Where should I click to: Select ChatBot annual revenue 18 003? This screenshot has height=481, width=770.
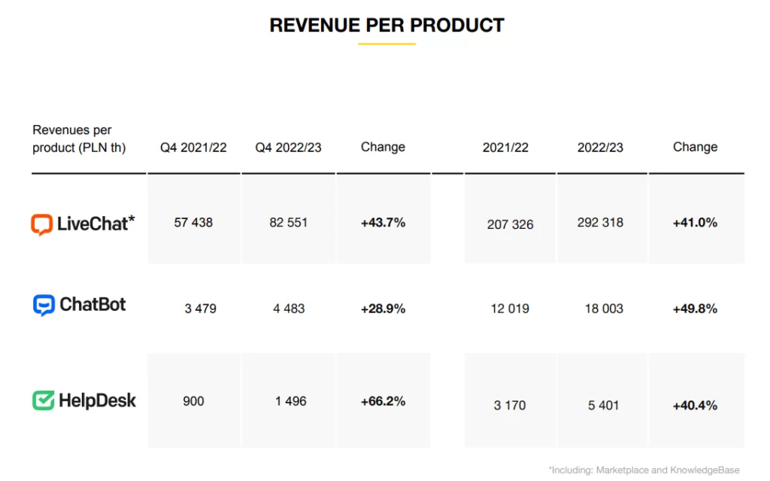[604, 309]
